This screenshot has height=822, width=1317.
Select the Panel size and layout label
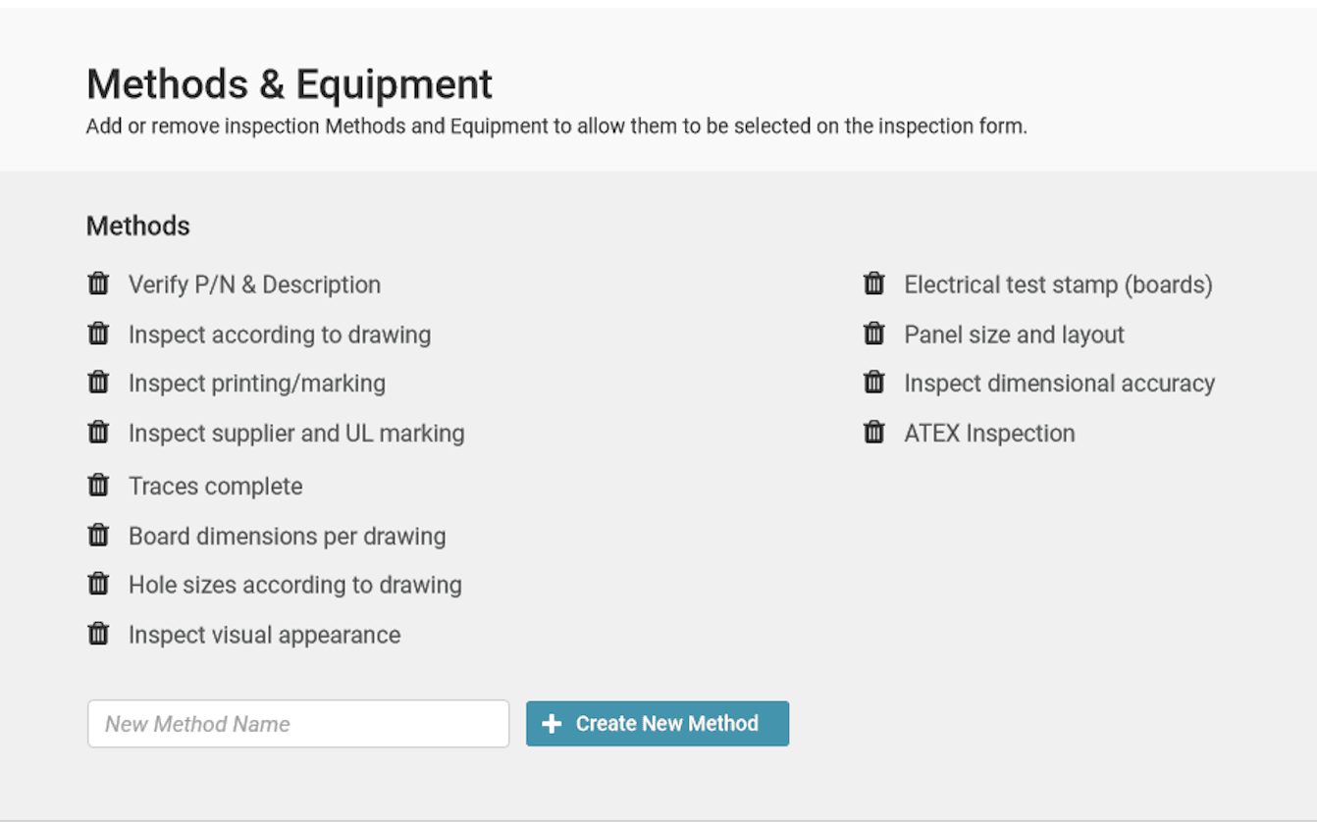1014,334
